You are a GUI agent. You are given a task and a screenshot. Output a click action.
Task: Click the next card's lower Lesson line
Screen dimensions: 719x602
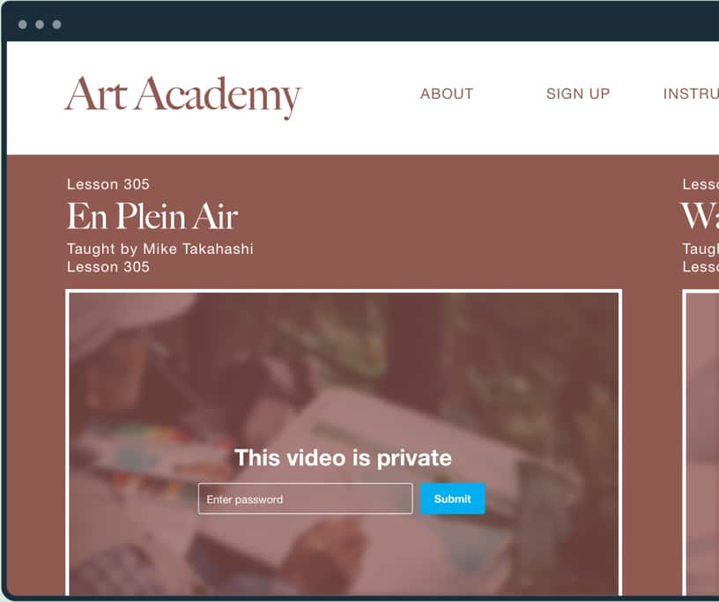(700, 267)
